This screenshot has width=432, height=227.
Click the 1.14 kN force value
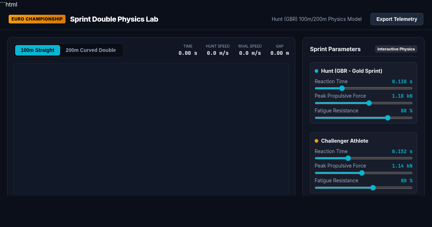coord(402,166)
